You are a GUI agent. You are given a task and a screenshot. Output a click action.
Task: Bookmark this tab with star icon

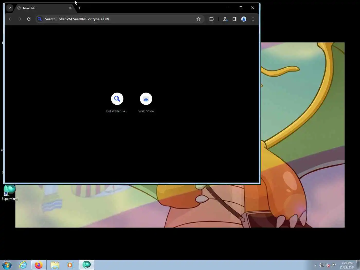pos(199,19)
